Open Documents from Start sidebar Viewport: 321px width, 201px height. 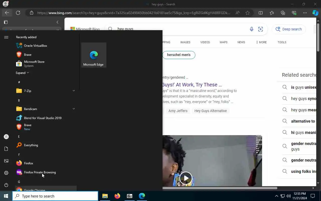[x=6, y=149]
